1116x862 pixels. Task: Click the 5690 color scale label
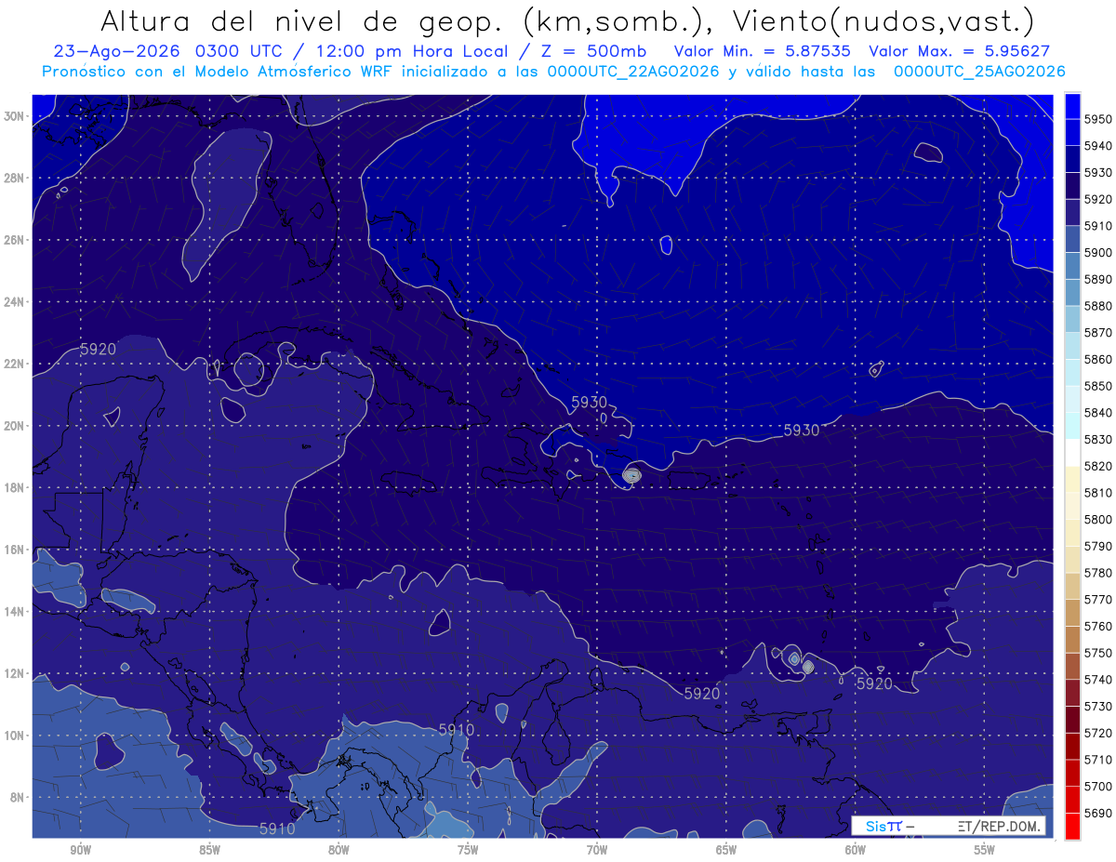tap(1098, 813)
